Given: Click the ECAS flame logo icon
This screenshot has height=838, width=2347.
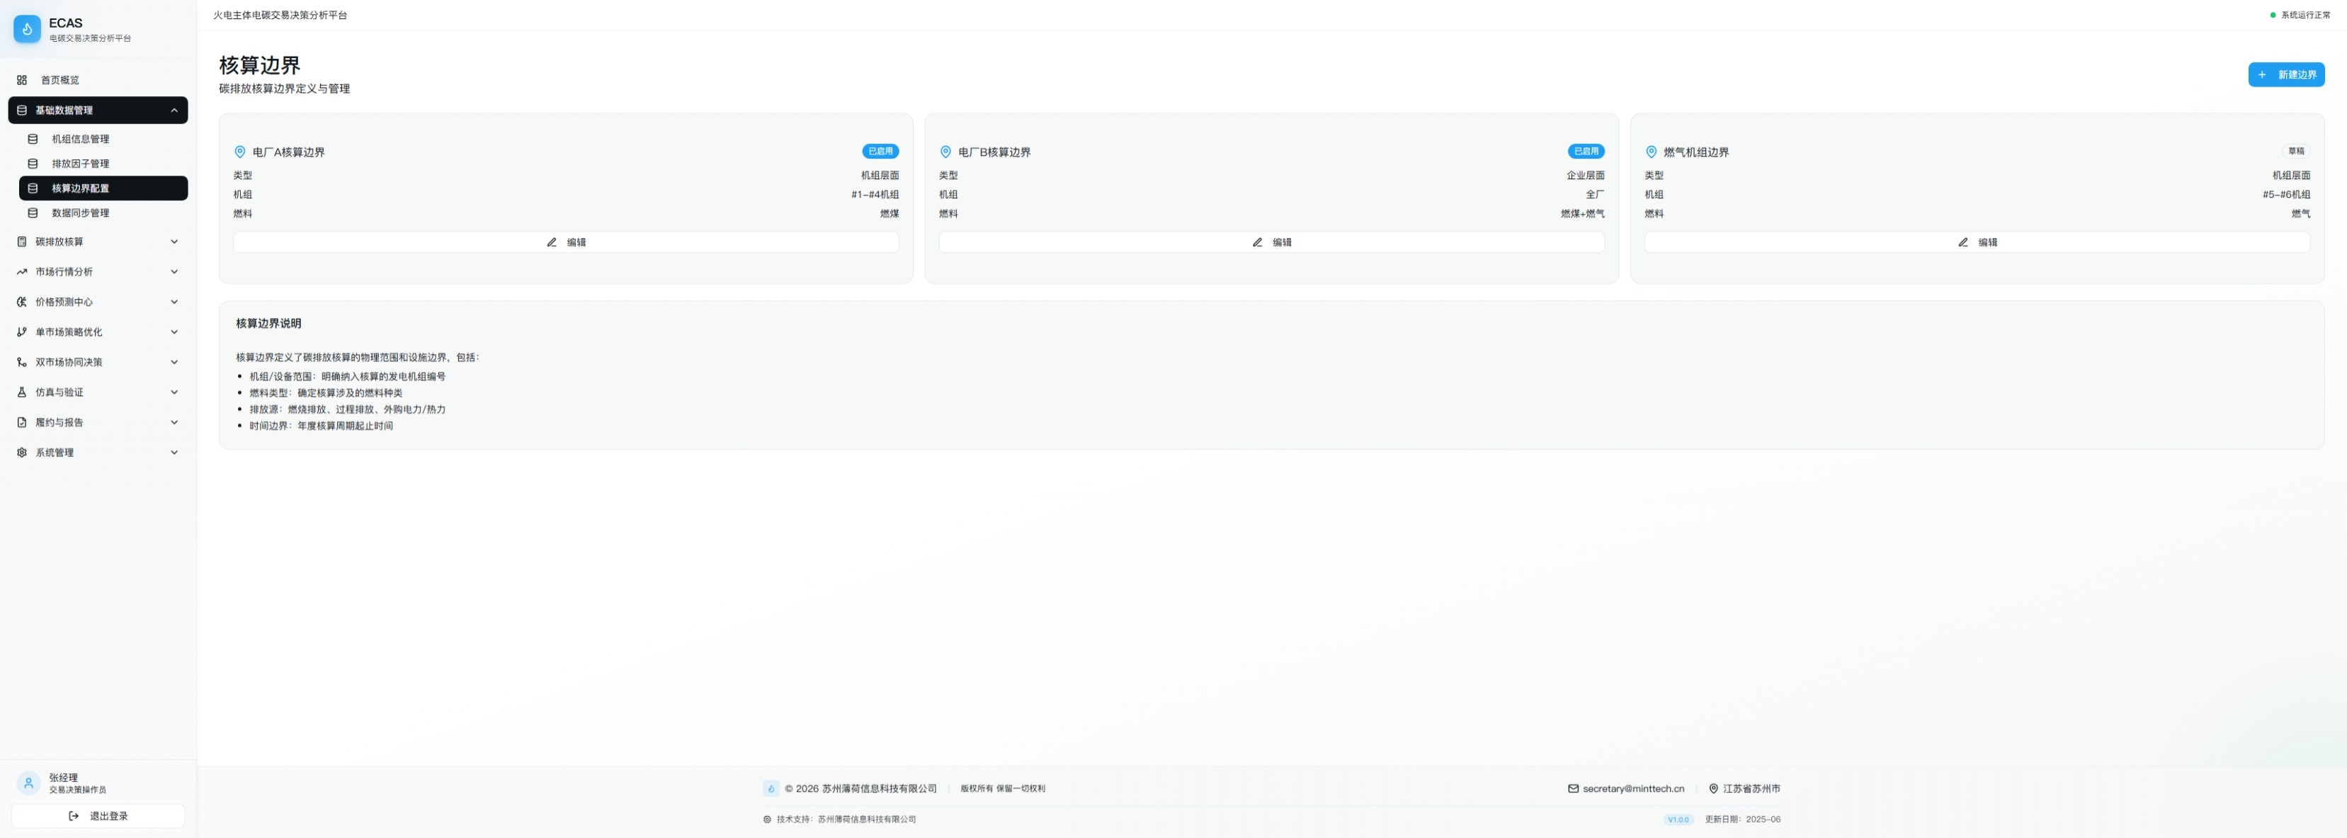Looking at the screenshot, I should (x=28, y=29).
